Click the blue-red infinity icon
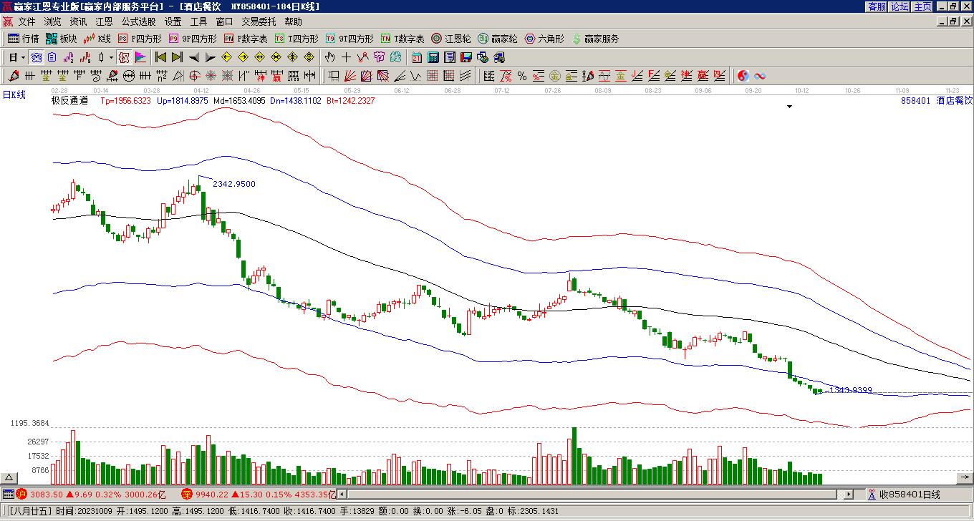 coord(760,76)
